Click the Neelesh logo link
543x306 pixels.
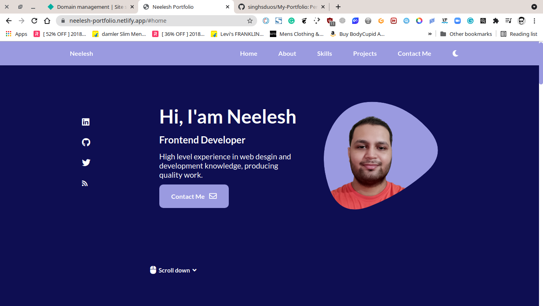click(x=81, y=53)
